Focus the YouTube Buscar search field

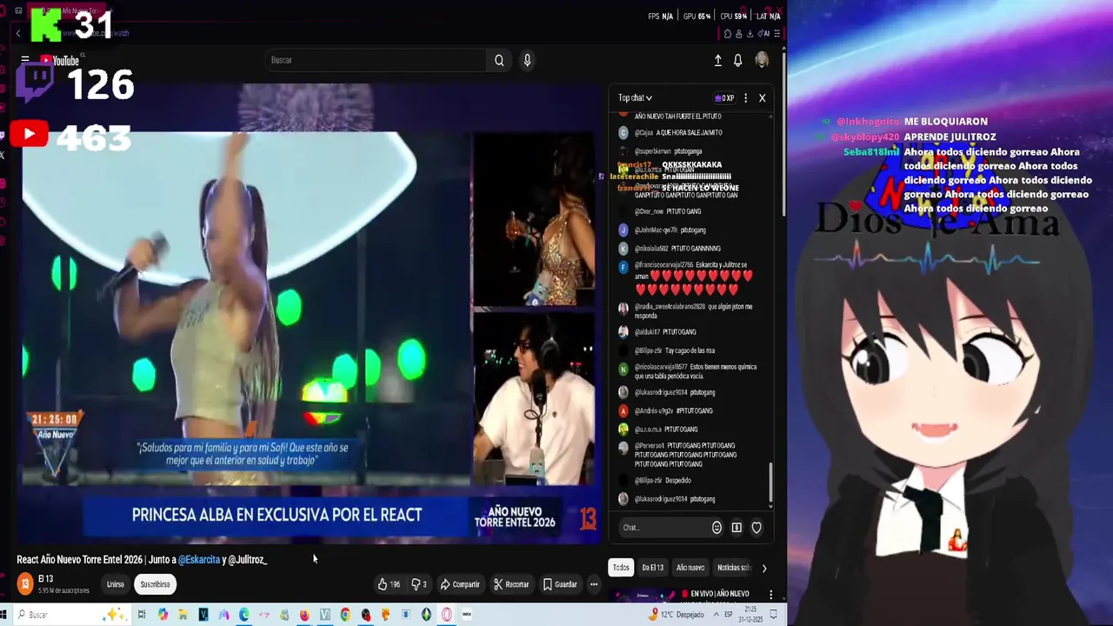tap(377, 60)
